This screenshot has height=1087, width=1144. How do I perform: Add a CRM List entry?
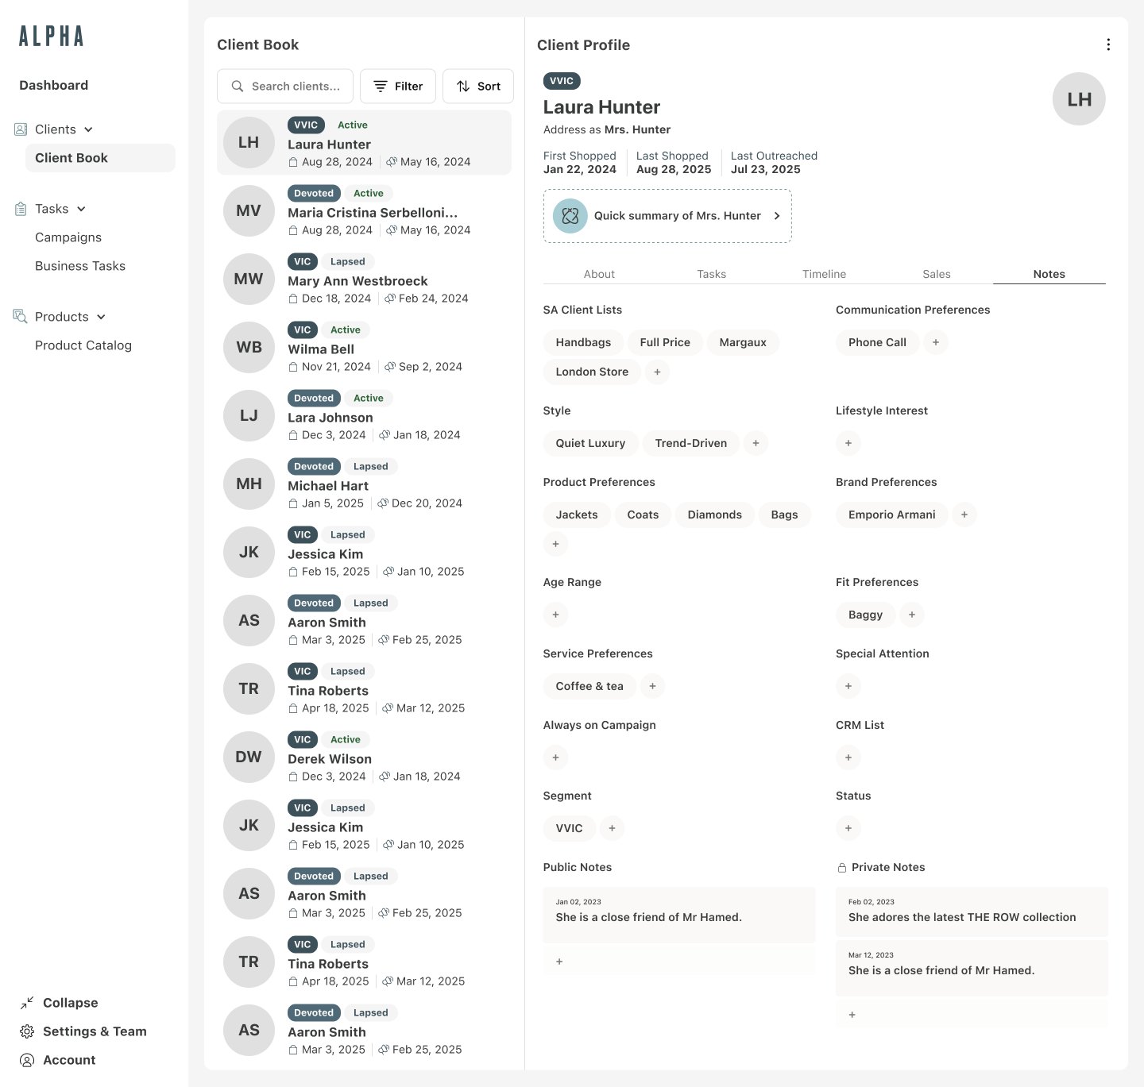tap(848, 757)
